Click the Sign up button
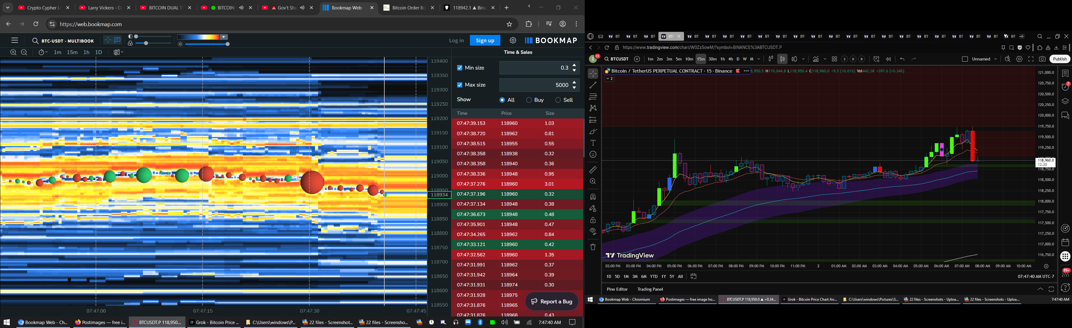This screenshot has height=328, width=1072. pyautogui.click(x=485, y=40)
